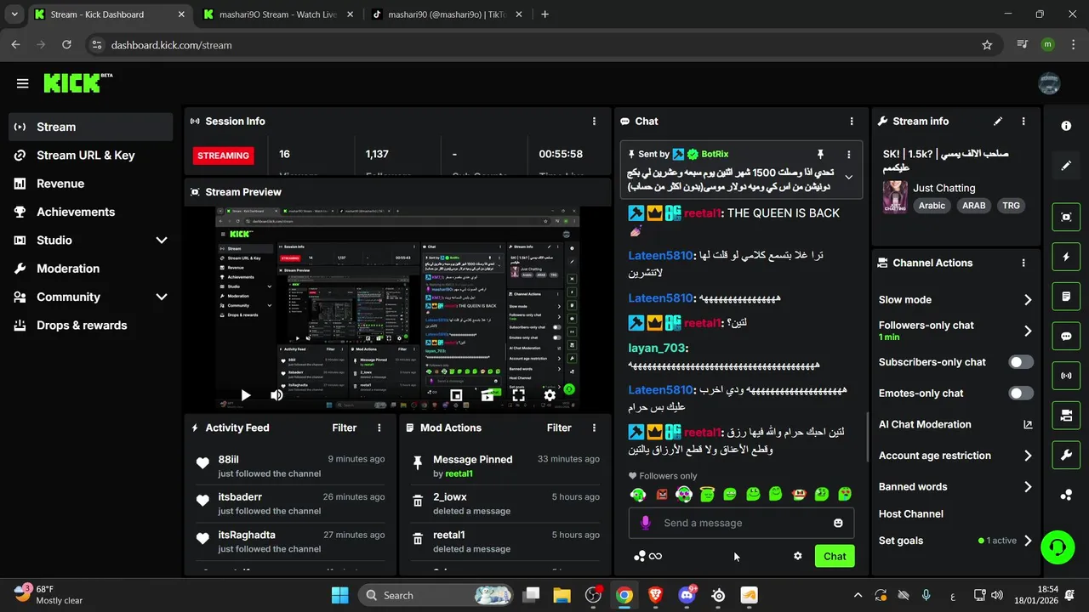The width and height of the screenshot is (1089, 612).
Task: Open Activity Feed Filter dropdown
Action: (x=344, y=428)
